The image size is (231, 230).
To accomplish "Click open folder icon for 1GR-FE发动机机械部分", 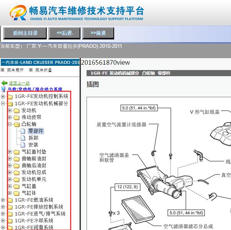I will pos(10,104).
